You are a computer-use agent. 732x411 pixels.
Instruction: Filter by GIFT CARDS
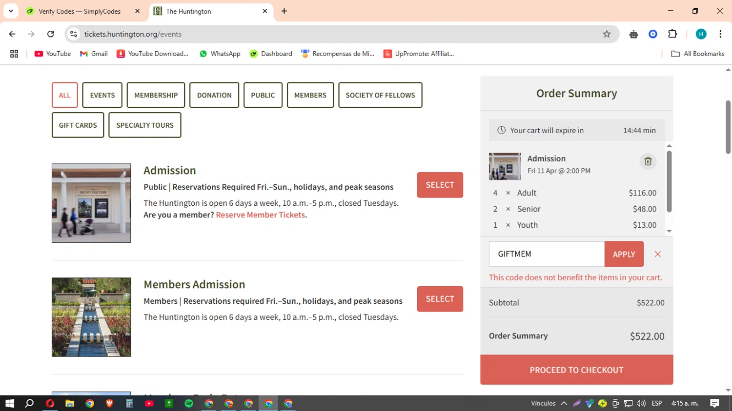tap(78, 125)
